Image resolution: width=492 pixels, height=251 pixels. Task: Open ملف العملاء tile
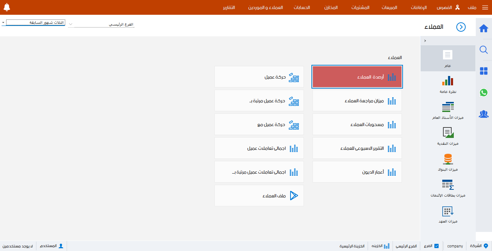tap(259, 196)
